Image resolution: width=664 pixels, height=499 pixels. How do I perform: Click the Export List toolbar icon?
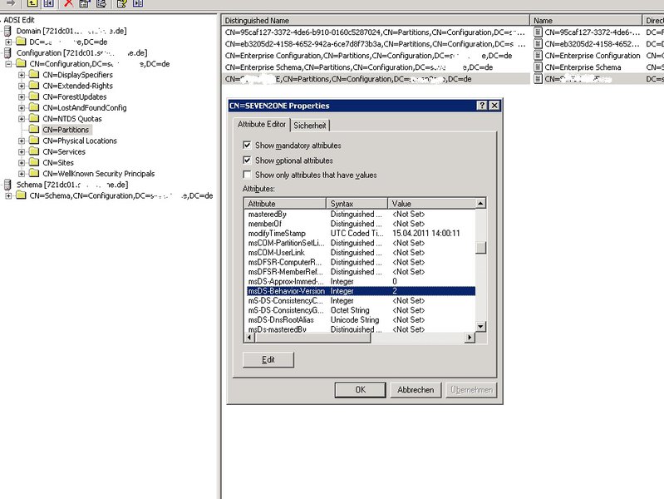tap(101, 3)
